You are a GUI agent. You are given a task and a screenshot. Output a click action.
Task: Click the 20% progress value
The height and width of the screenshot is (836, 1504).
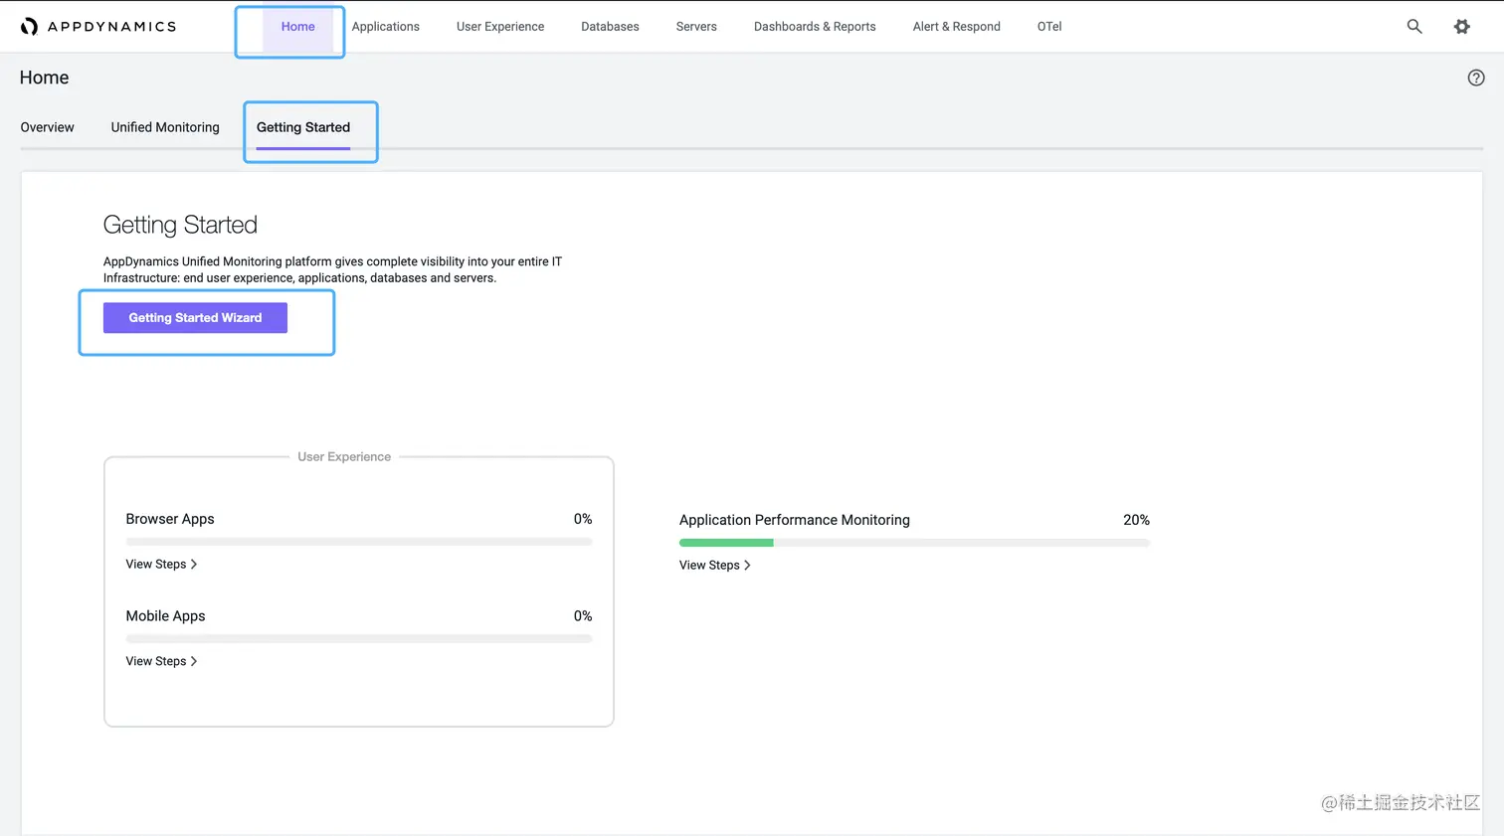[x=1136, y=520]
